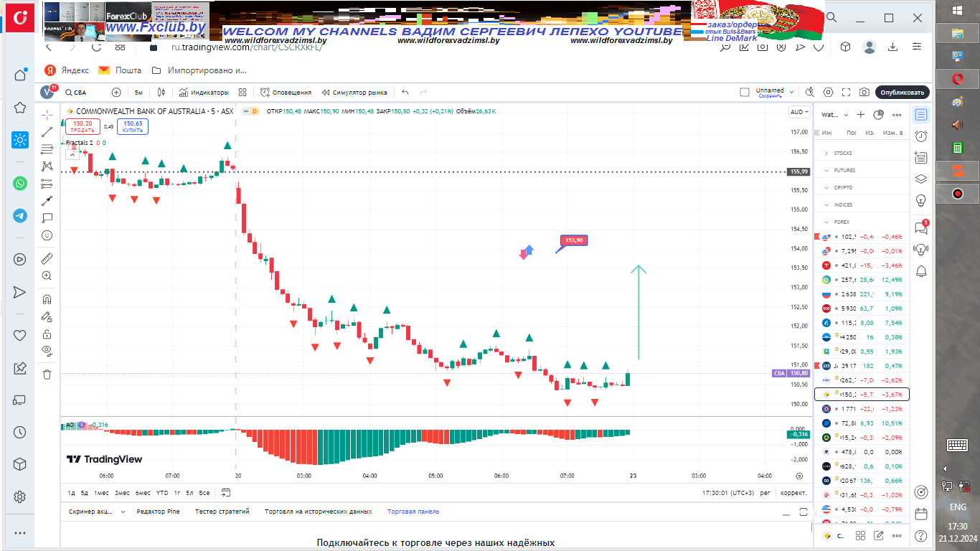Open the 5м timeframe selector
Image resolution: width=980 pixels, height=551 pixels.
[138, 93]
